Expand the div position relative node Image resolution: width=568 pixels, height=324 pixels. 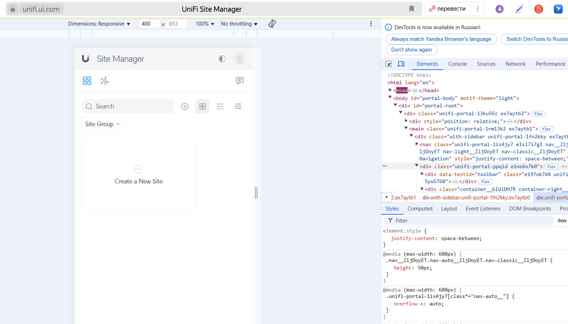pyautogui.click(x=406, y=121)
